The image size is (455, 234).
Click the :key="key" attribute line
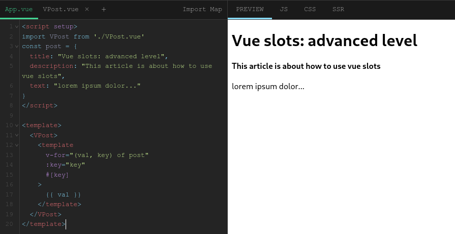click(65, 165)
